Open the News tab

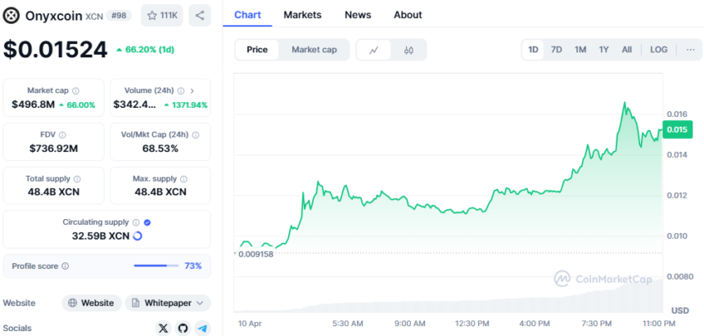point(358,15)
